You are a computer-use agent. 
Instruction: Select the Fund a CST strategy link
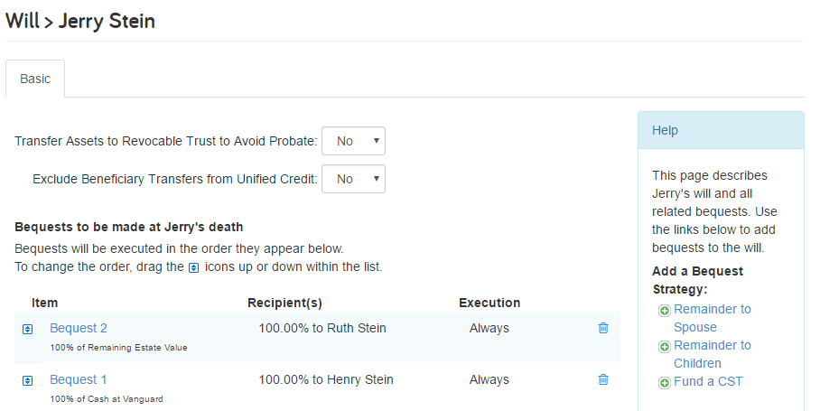(708, 381)
